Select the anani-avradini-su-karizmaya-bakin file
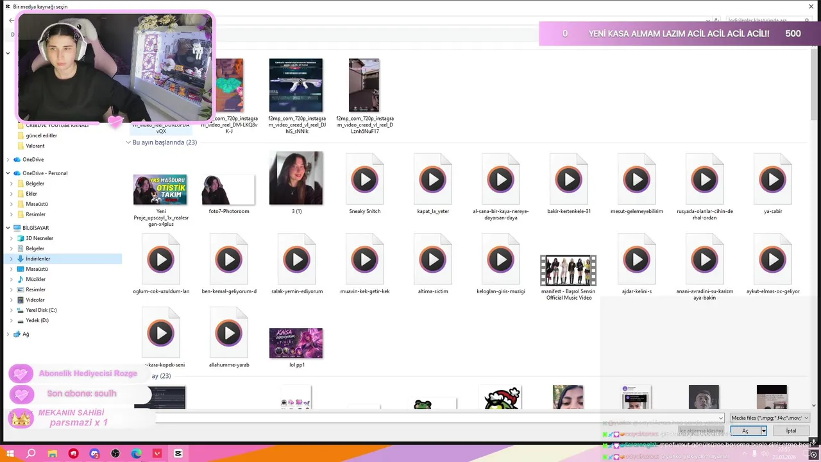This screenshot has height=462, width=821. pyautogui.click(x=705, y=266)
